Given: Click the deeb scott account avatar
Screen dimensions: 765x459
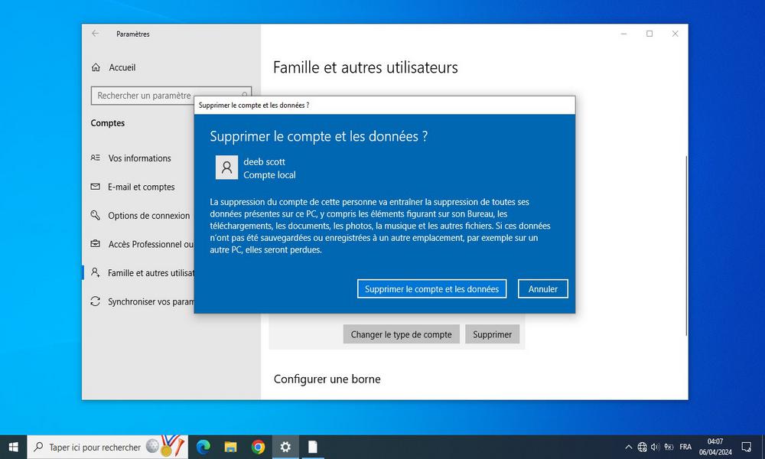Looking at the screenshot, I should coord(226,167).
